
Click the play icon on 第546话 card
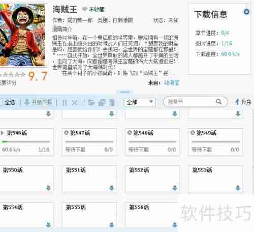tap(2, 133)
